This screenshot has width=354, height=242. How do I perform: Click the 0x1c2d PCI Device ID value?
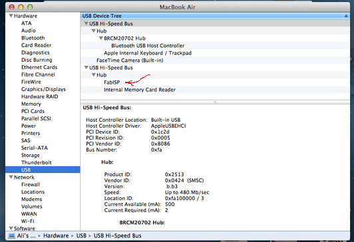pyautogui.click(x=160, y=132)
